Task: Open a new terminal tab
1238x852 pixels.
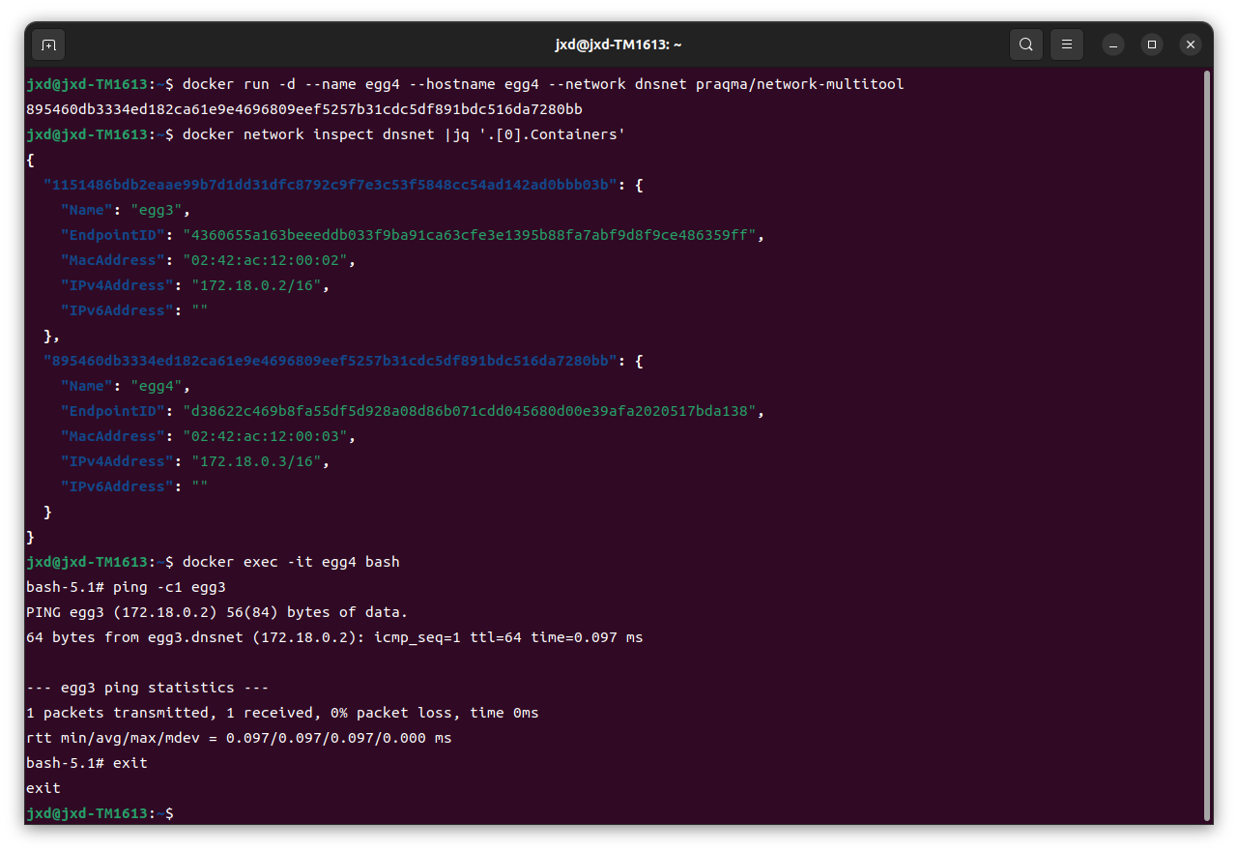Action: (x=48, y=44)
